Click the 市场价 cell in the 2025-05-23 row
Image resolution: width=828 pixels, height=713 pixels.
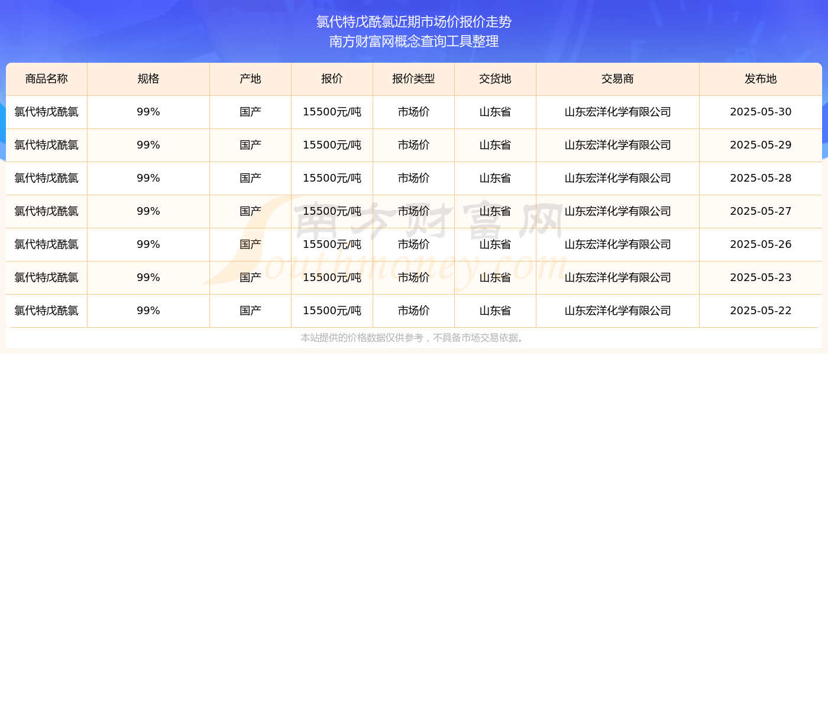(413, 278)
